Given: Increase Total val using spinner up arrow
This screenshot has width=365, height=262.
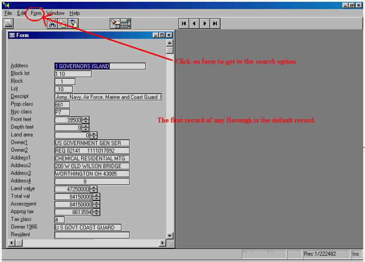Looking at the screenshot, I should coord(96,195).
